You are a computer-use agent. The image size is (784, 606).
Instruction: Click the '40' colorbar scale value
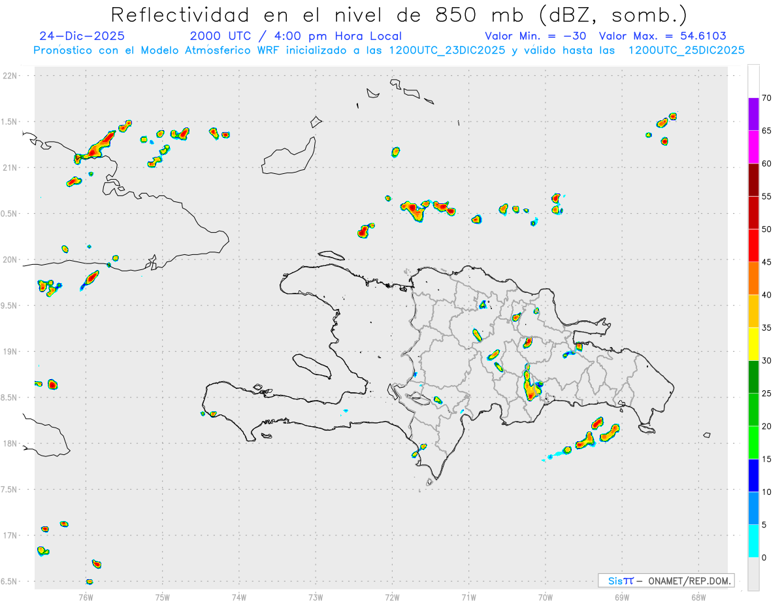766,295
